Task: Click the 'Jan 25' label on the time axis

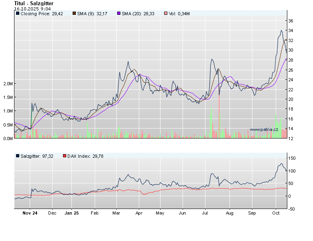Action: pyautogui.click(x=71, y=213)
